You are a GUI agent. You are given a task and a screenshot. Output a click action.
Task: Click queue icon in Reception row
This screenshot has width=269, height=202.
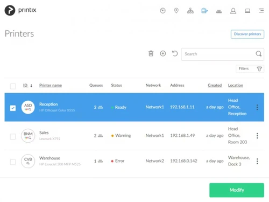101,107
